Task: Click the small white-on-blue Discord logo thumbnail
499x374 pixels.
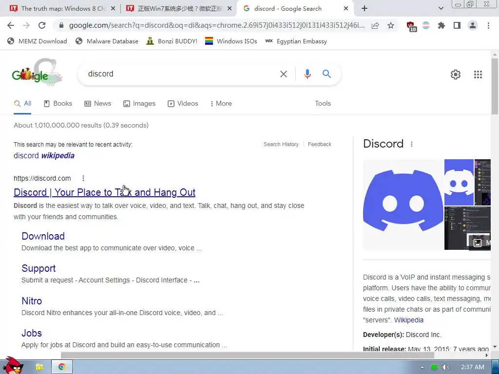Action: (x=459, y=183)
